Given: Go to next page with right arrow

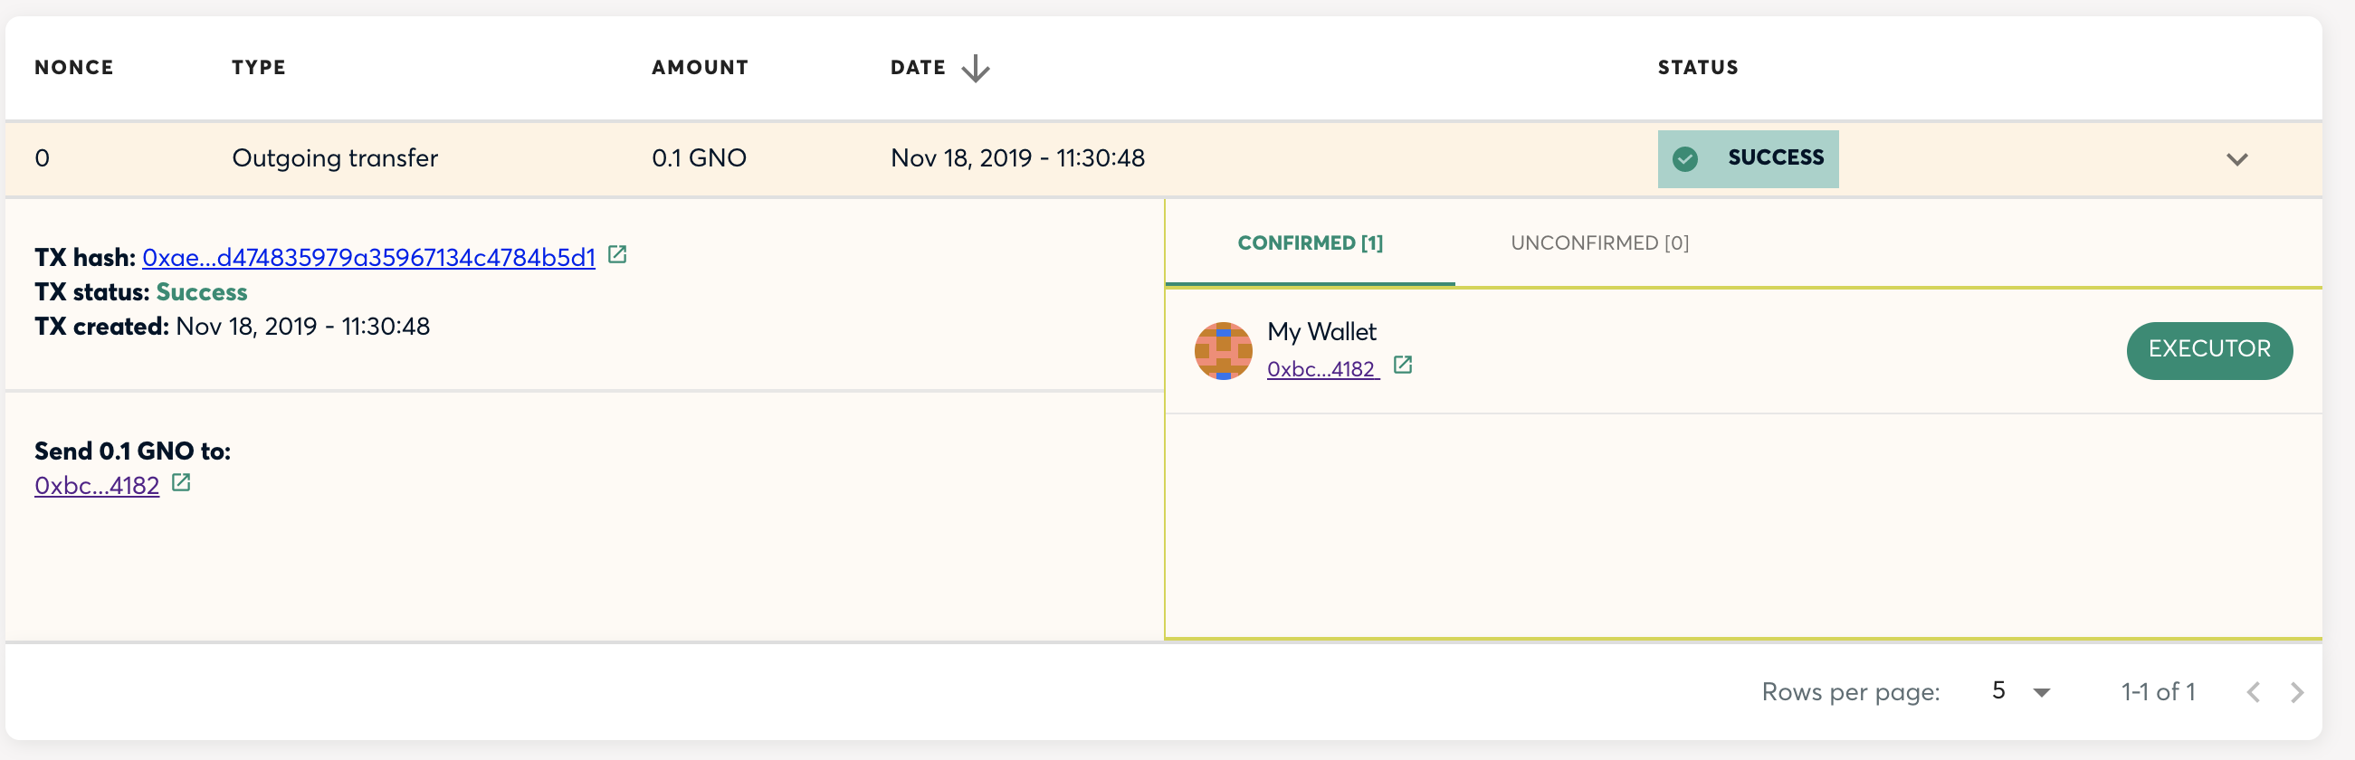Looking at the screenshot, I should (2299, 691).
